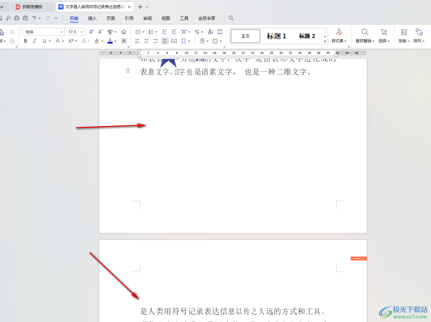The height and width of the screenshot is (322, 431).
Task: Toggle superscript X² formatting
Action: [x=71, y=41]
